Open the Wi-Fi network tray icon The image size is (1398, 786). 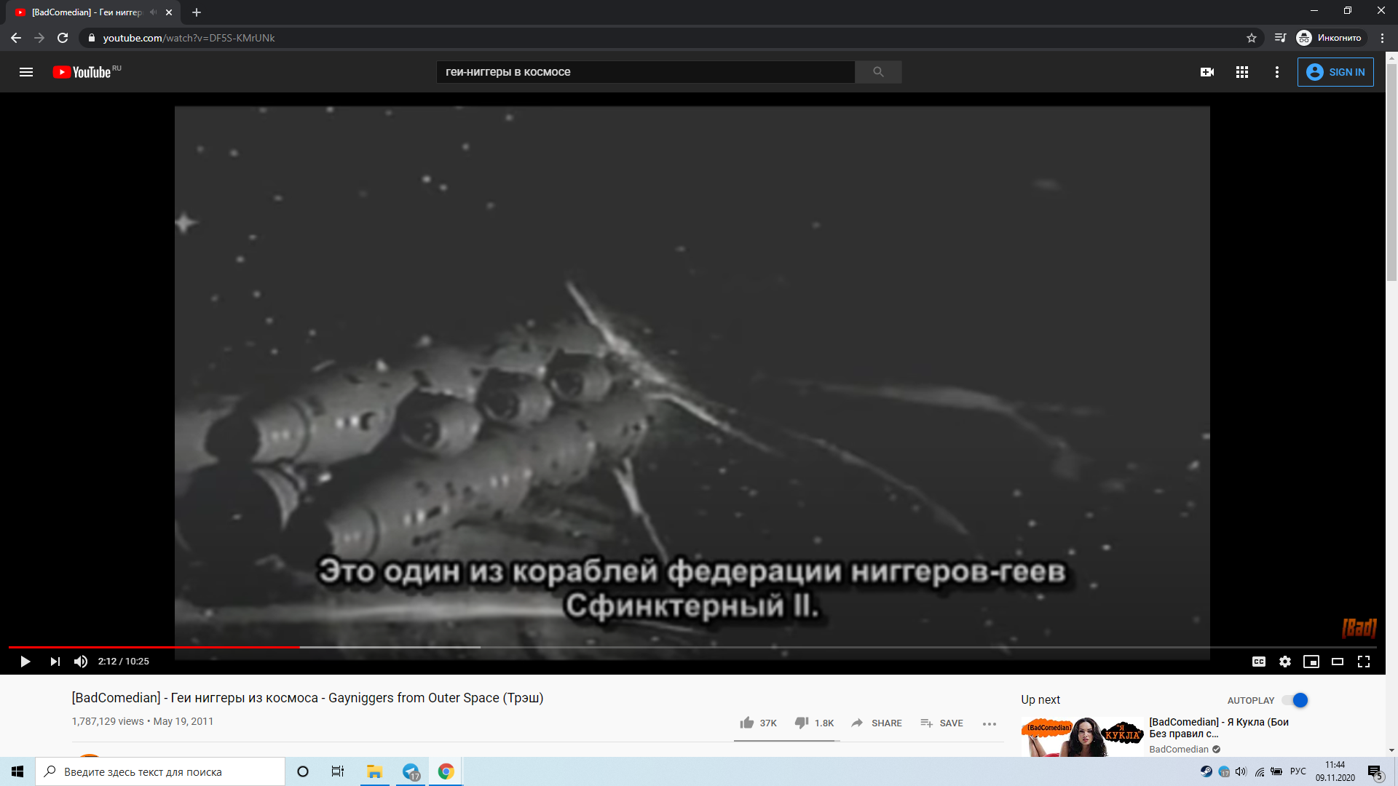pos(1259,771)
